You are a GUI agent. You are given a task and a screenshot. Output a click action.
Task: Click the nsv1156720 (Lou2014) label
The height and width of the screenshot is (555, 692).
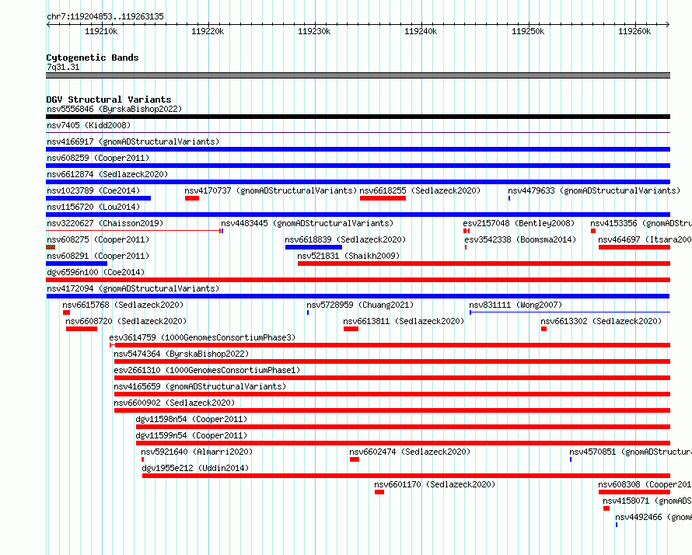pyautogui.click(x=93, y=207)
